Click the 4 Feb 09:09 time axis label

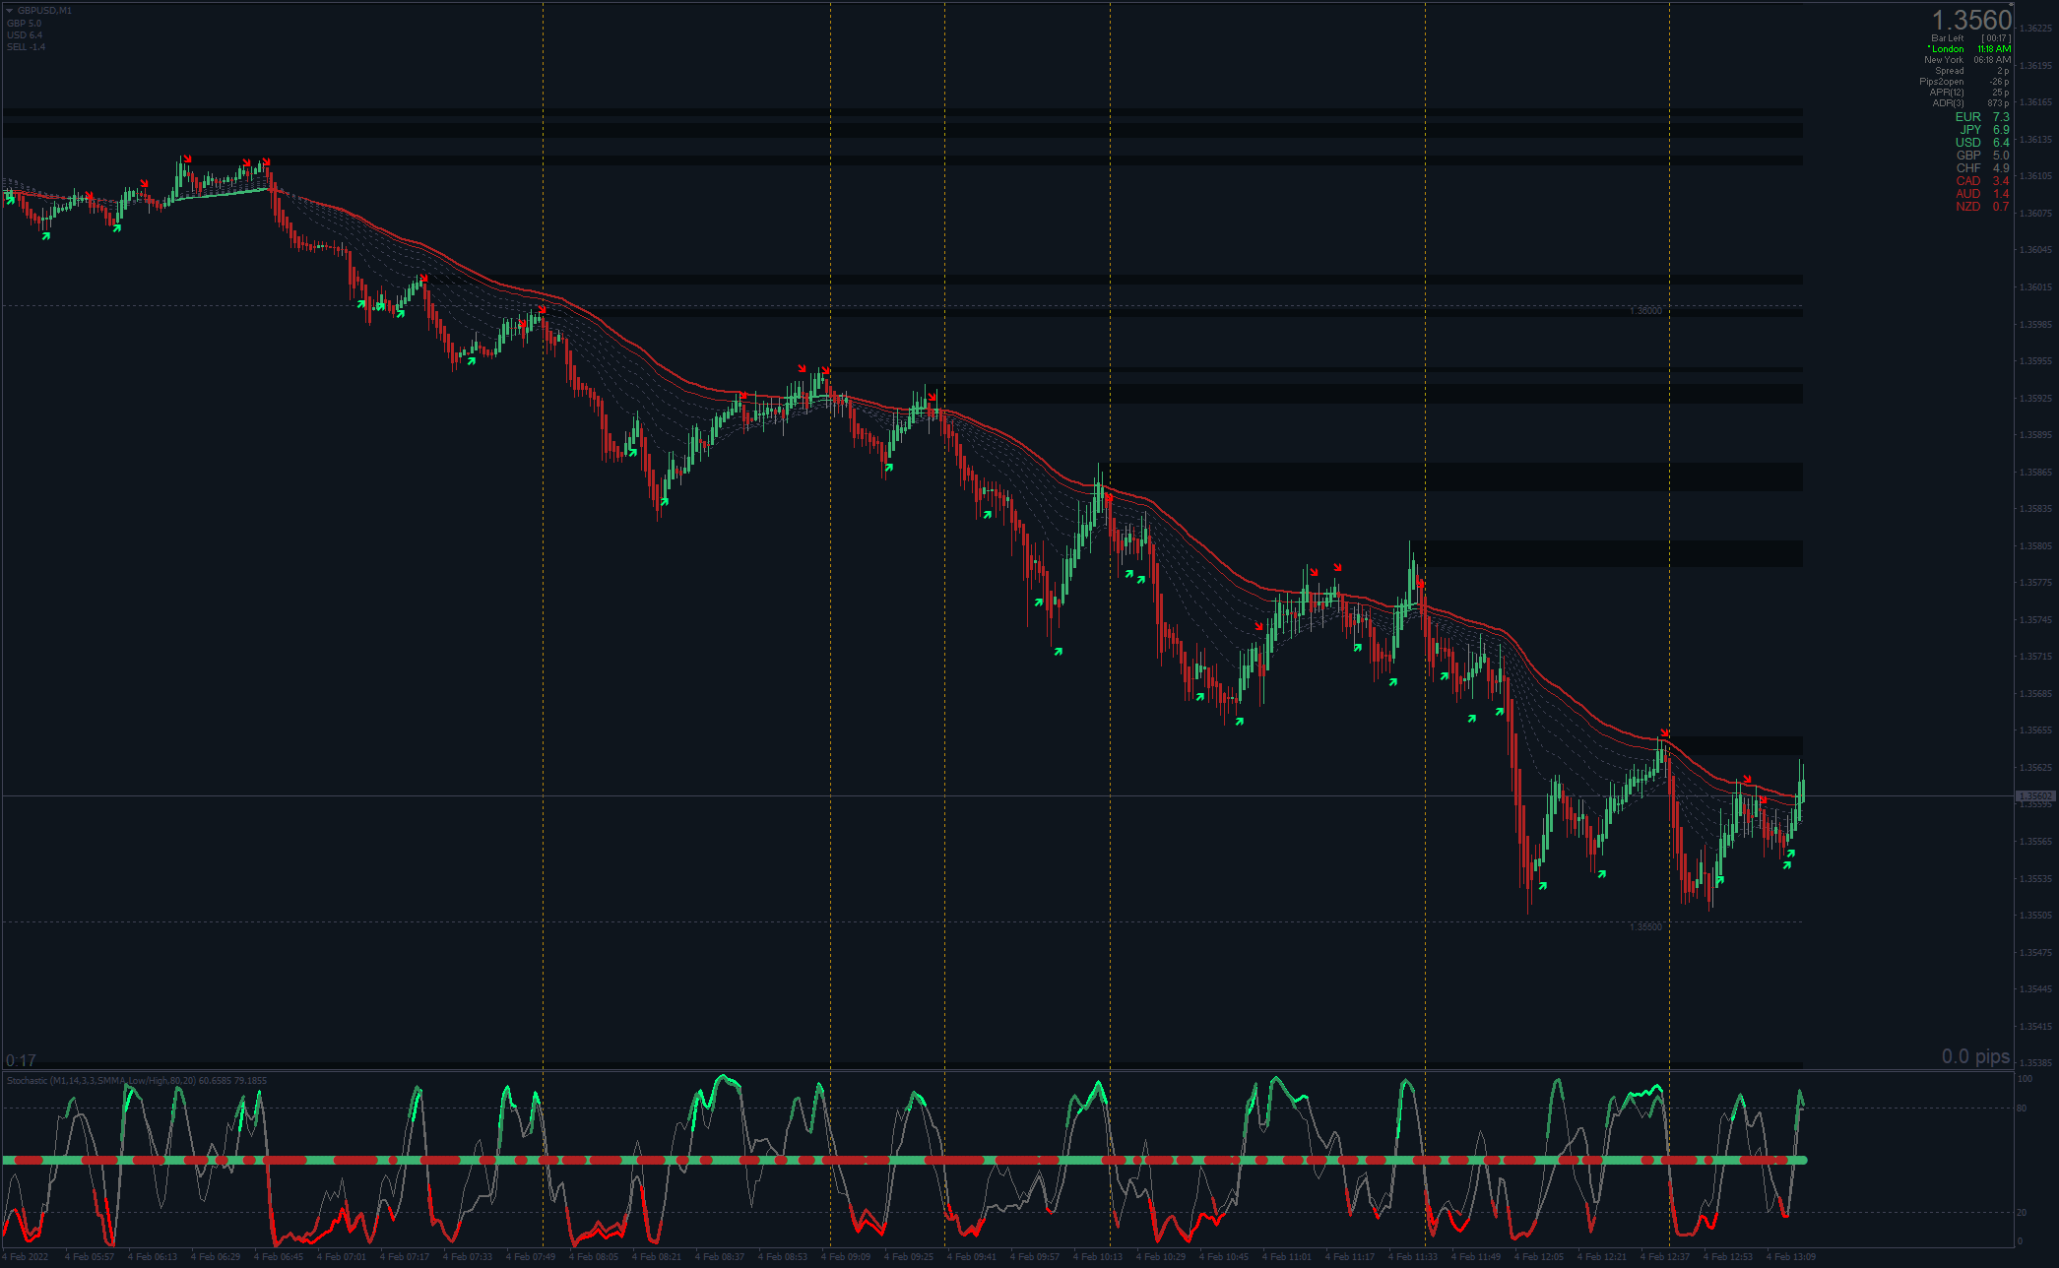(848, 1257)
